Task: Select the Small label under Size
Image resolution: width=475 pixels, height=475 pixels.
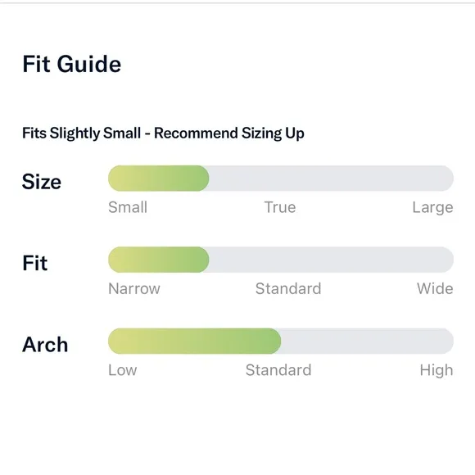Action: (x=128, y=207)
